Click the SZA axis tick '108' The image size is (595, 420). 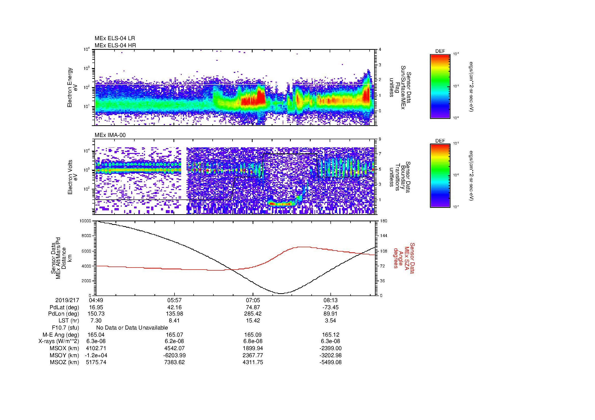click(383, 251)
